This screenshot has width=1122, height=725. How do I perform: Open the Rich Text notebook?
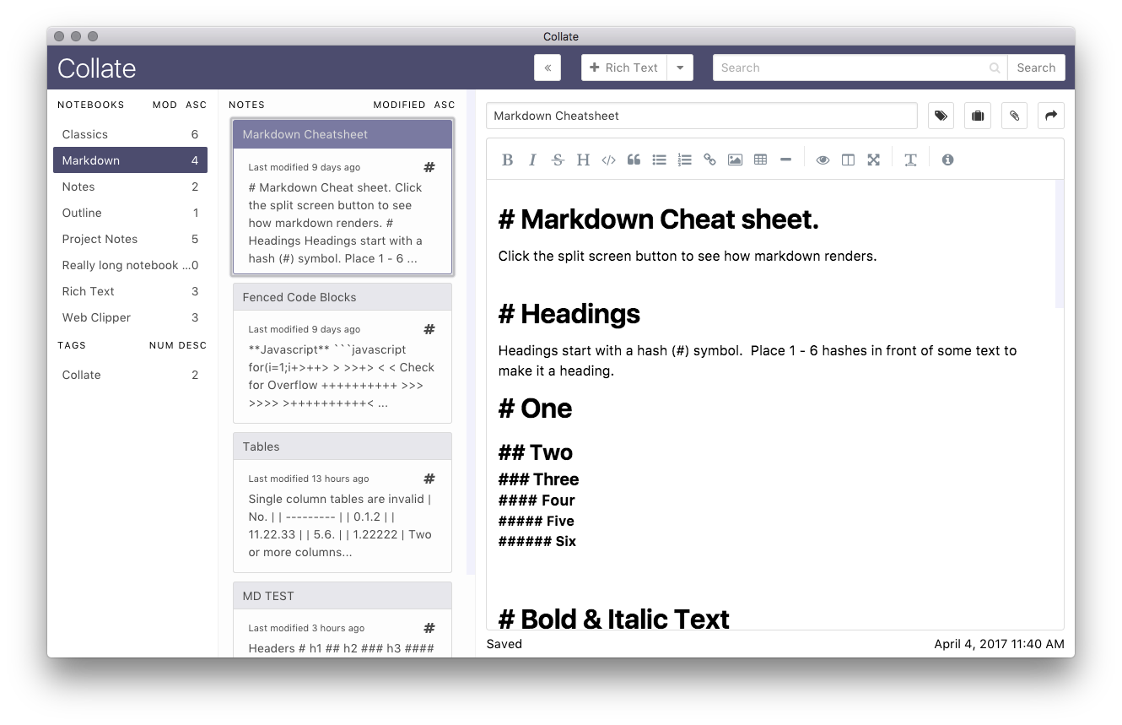click(x=130, y=291)
